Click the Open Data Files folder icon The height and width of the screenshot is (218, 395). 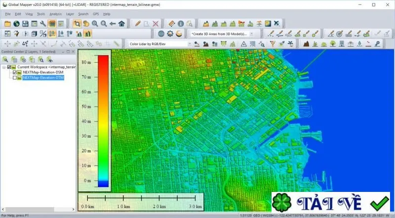[7, 24]
